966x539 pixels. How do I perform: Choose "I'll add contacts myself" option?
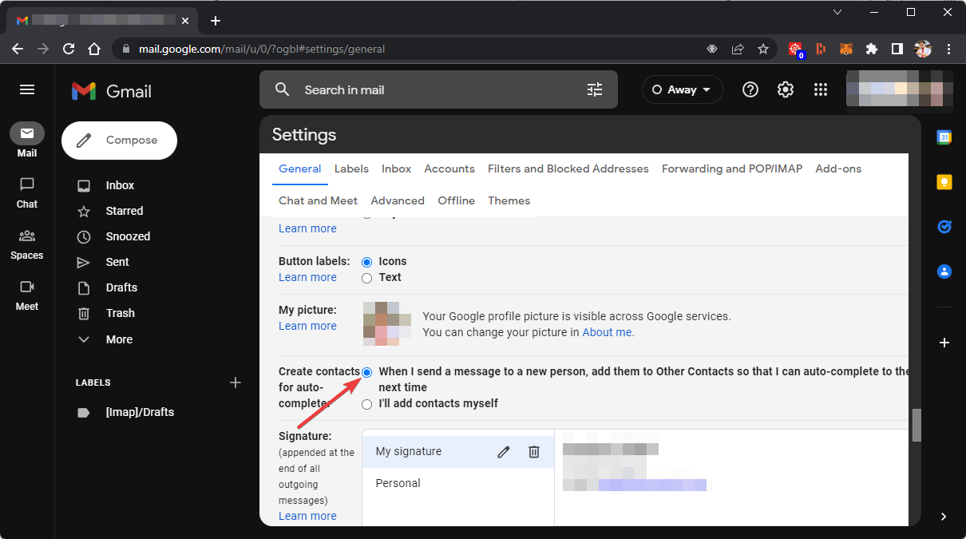click(x=367, y=404)
